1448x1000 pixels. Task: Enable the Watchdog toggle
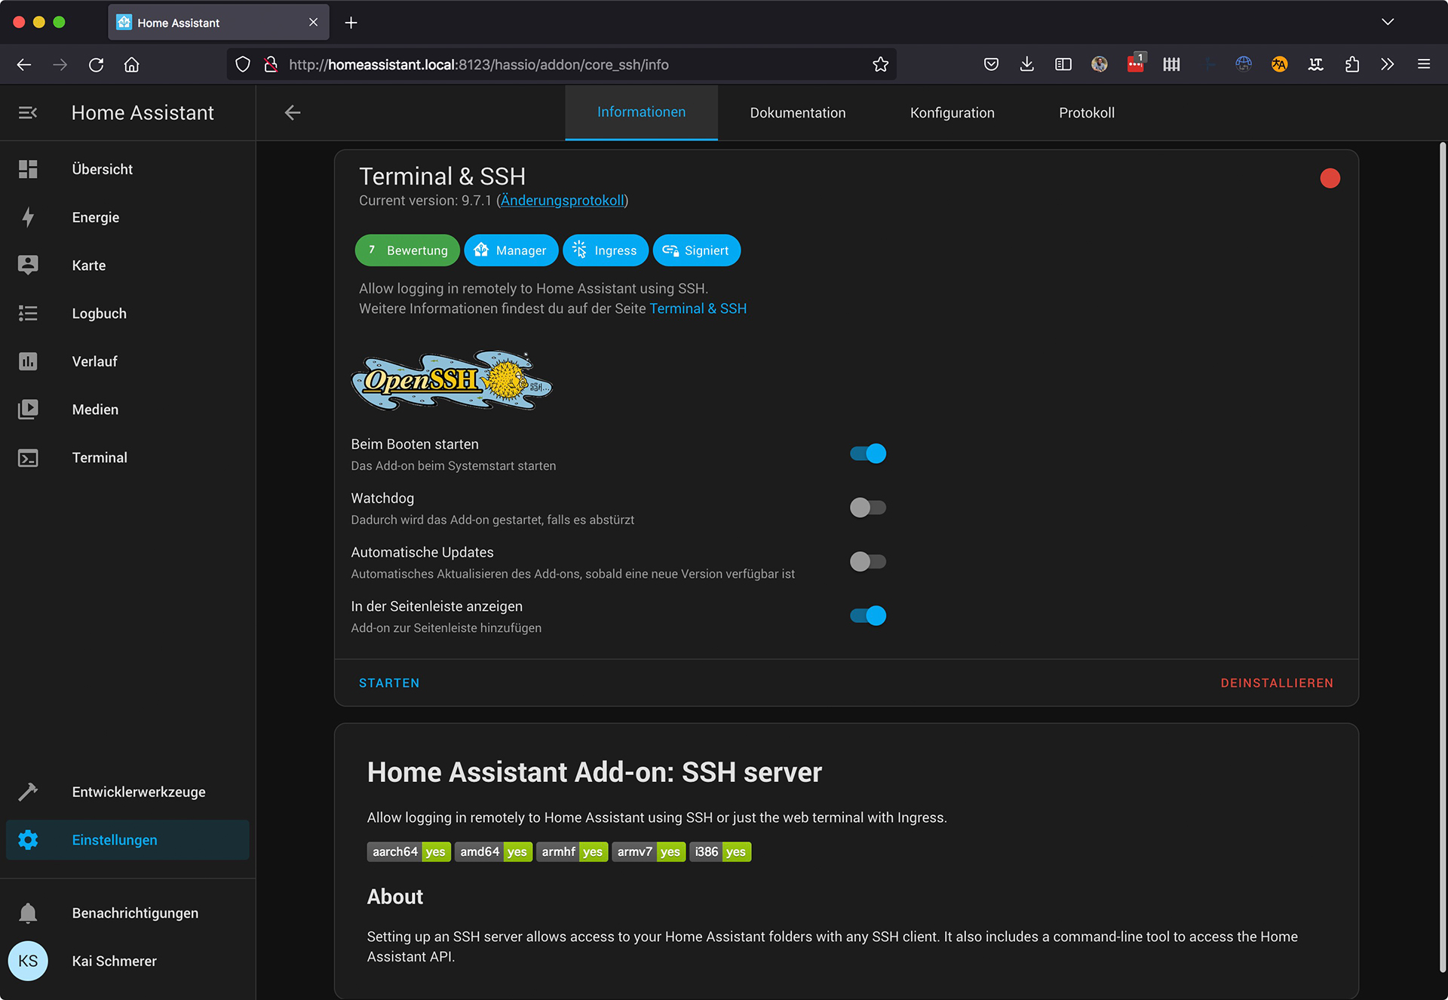tap(867, 508)
